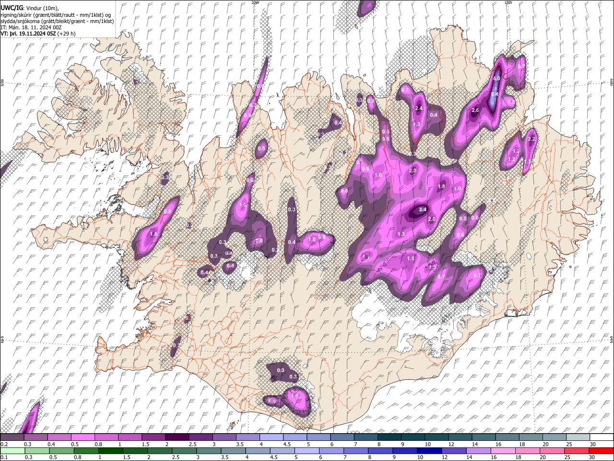Select the white snow swatch between 25 and 30
Viewport: 614px width, 461px height.
click(578, 437)
